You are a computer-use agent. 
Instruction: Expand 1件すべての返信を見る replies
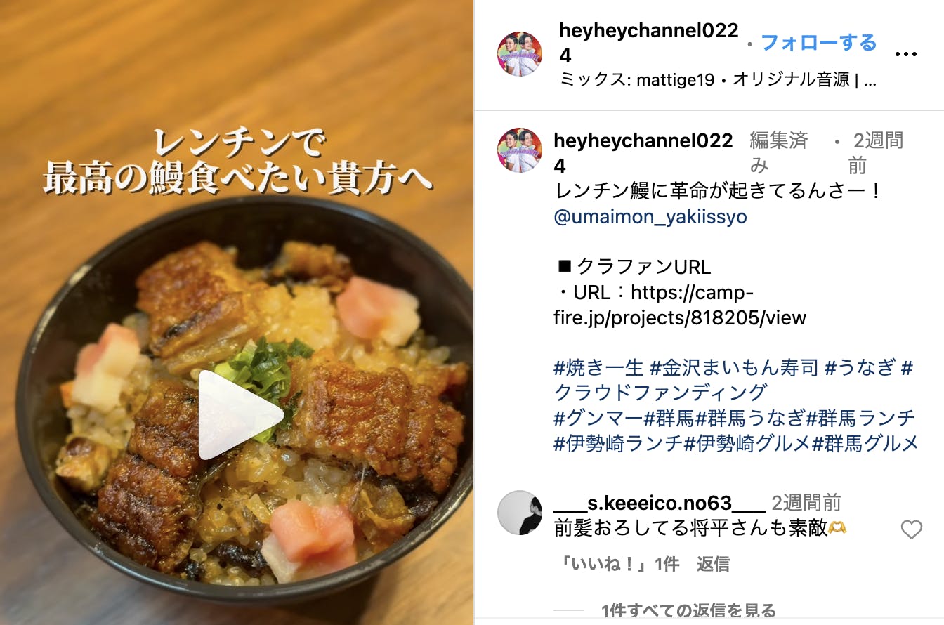coord(688,610)
